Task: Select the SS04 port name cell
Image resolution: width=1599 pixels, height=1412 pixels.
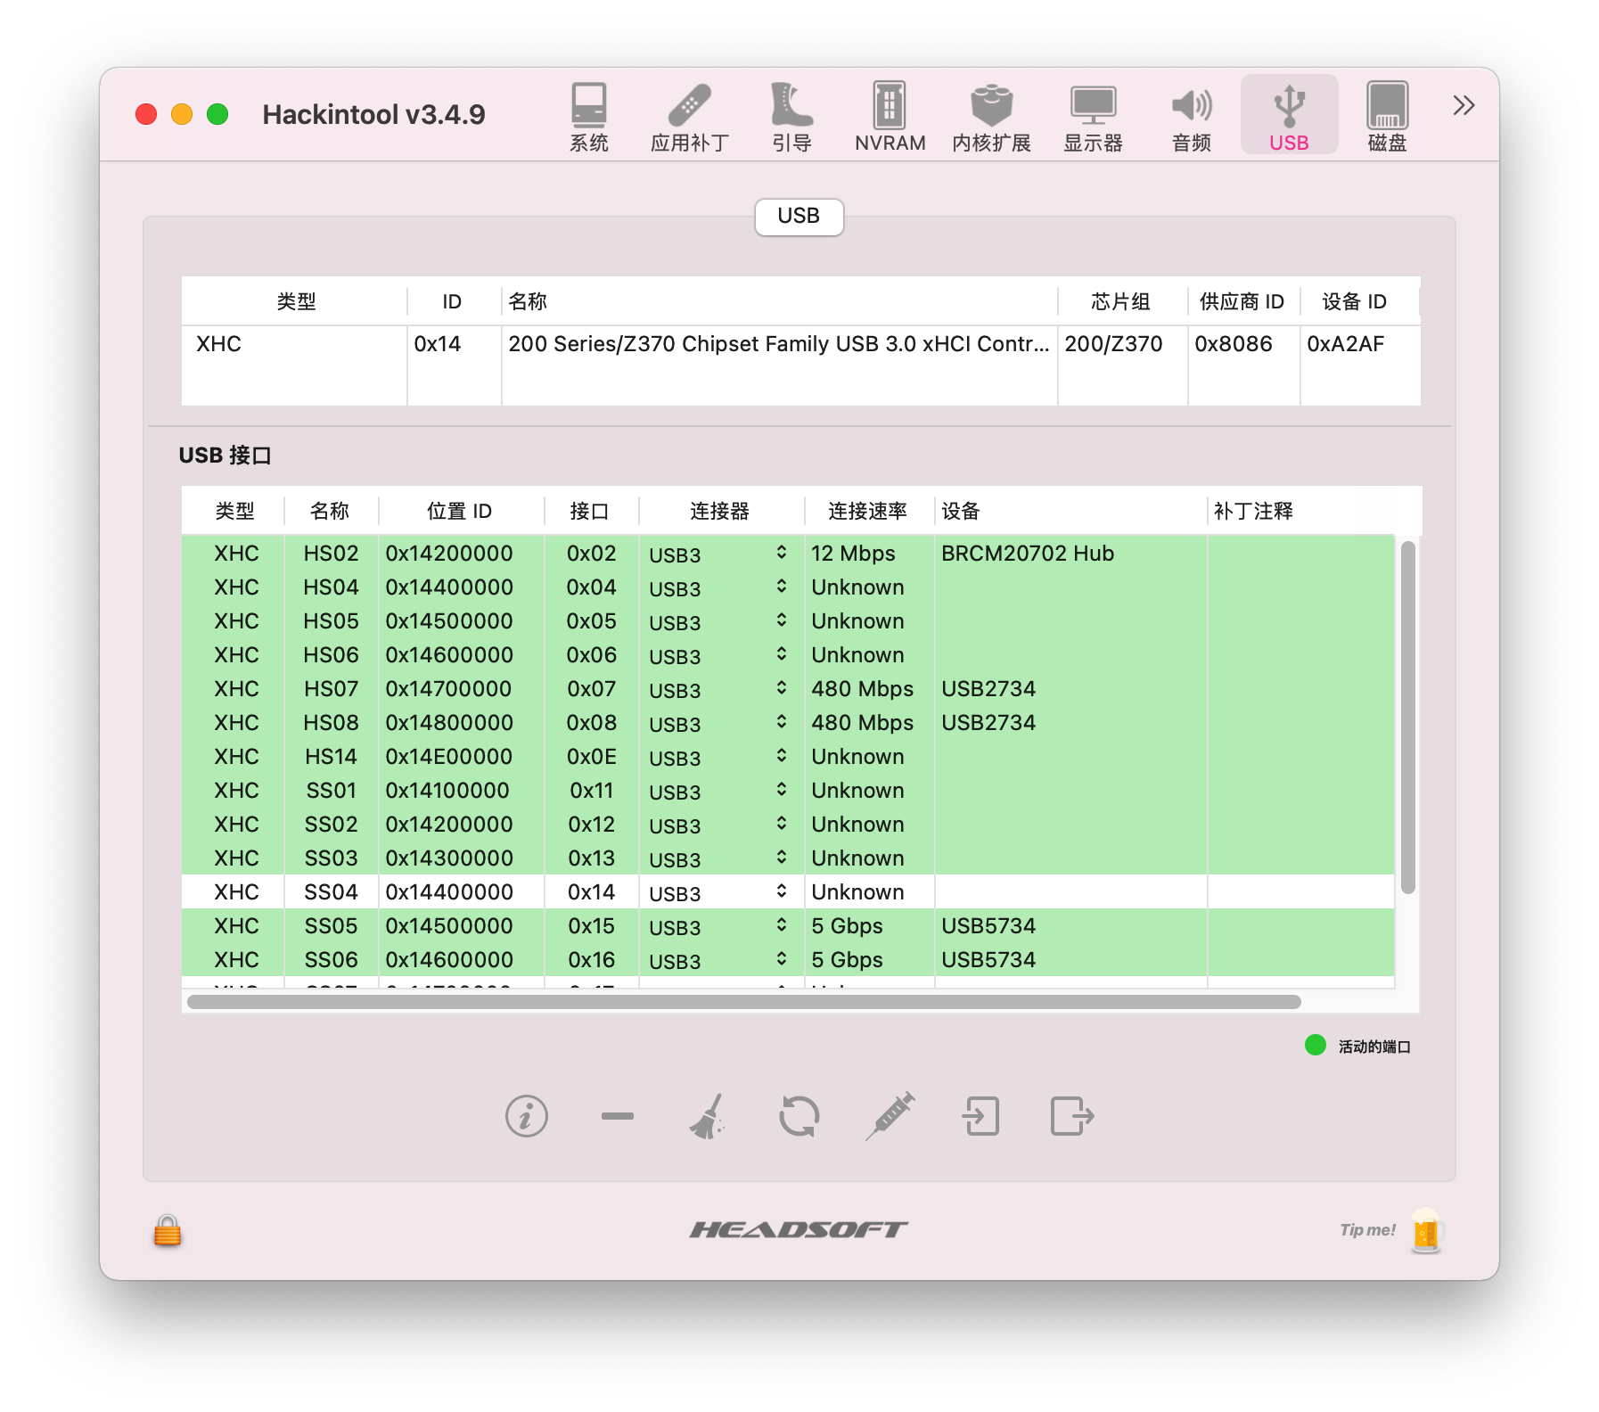Action: pyautogui.click(x=331, y=892)
